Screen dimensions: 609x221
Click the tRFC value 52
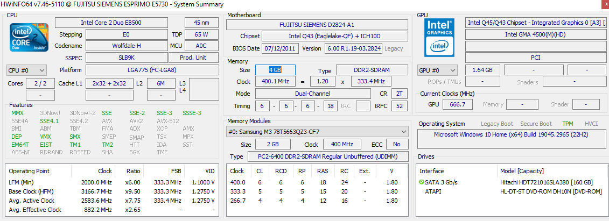click(x=400, y=106)
